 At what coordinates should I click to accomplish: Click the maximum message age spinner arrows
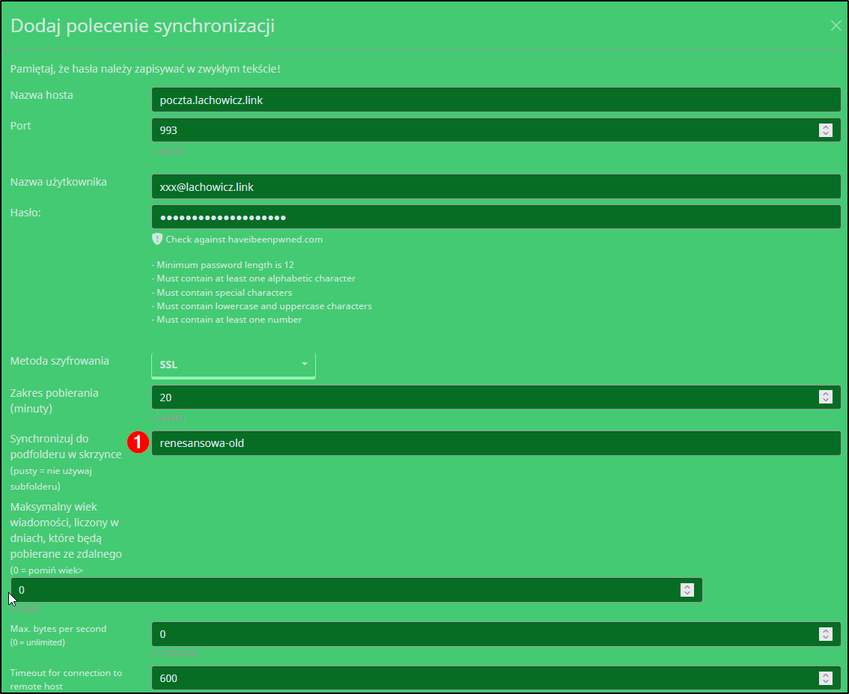click(687, 590)
